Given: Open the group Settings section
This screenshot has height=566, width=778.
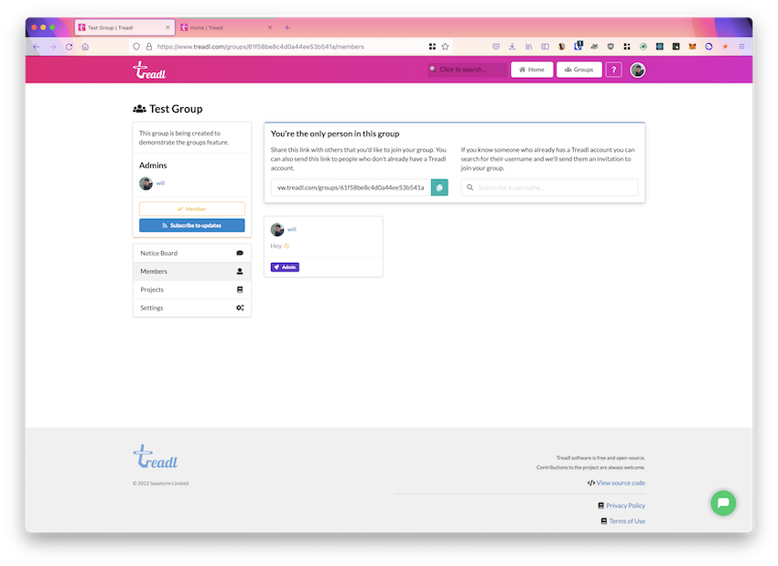Looking at the screenshot, I should point(192,308).
